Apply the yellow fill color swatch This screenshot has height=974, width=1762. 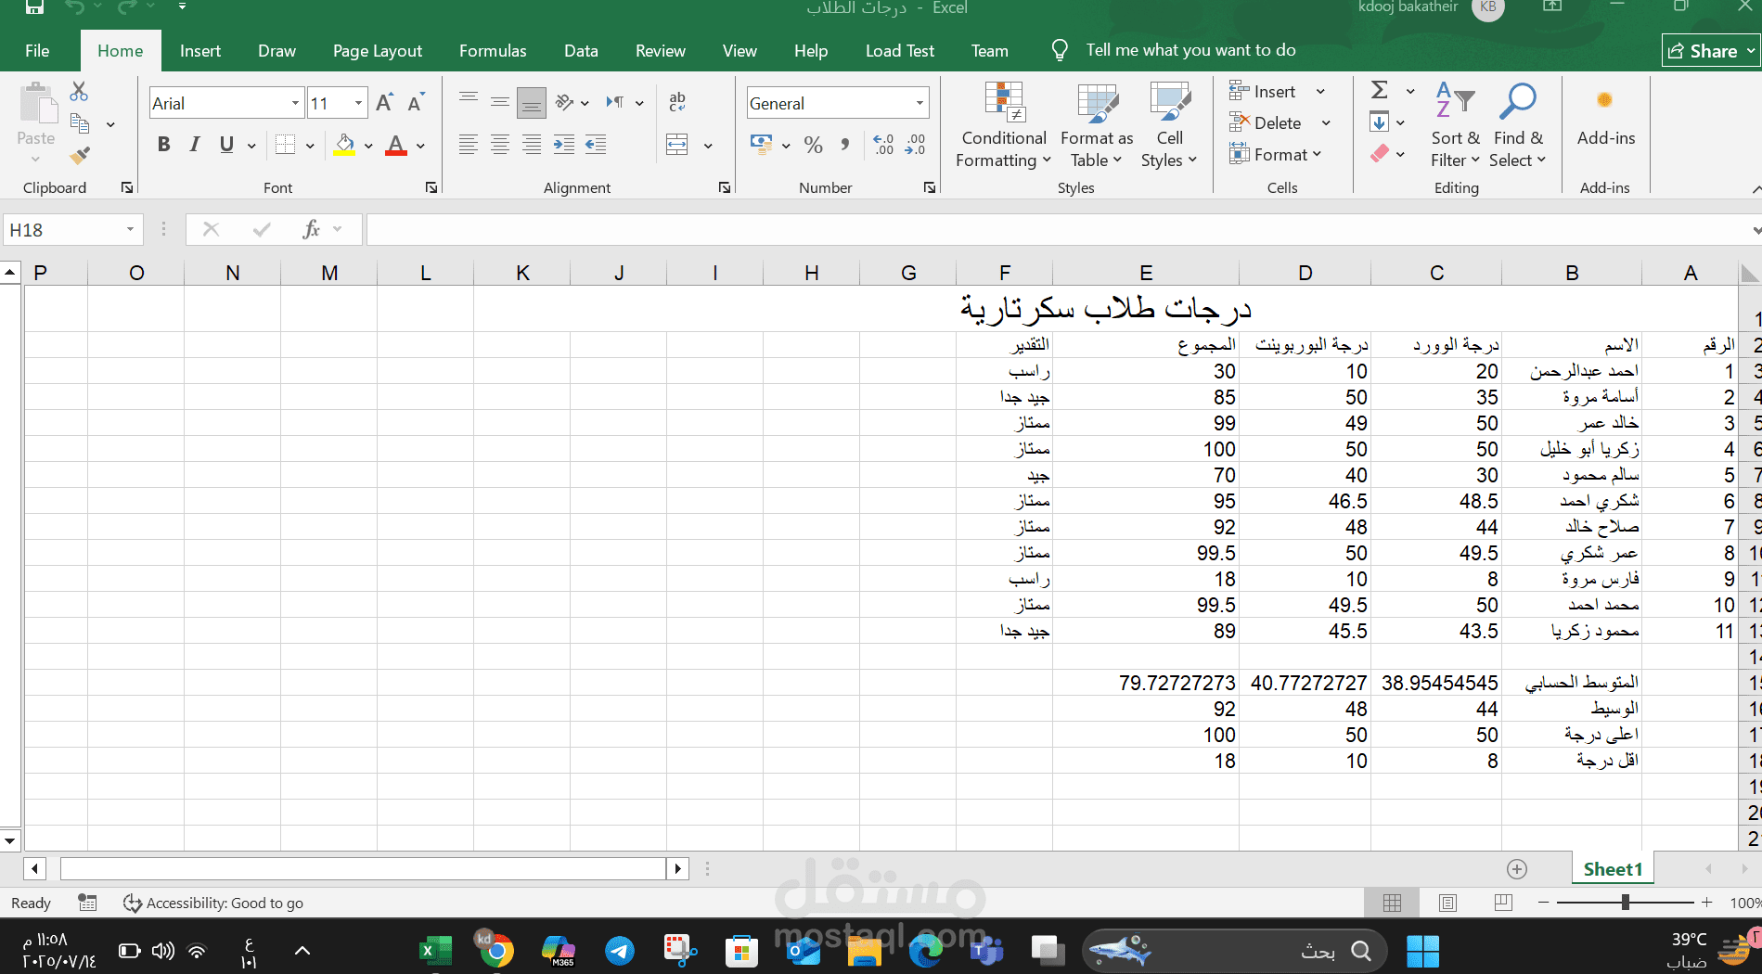coord(345,145)
